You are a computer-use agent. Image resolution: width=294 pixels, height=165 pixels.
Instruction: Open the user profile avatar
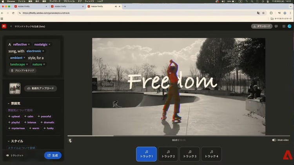pyautogui.click(x=289, y=26)
